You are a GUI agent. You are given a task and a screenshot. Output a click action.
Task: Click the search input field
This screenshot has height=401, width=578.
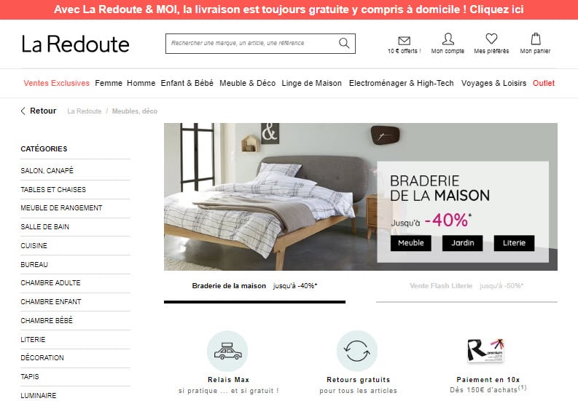click(x=254, y=44)
